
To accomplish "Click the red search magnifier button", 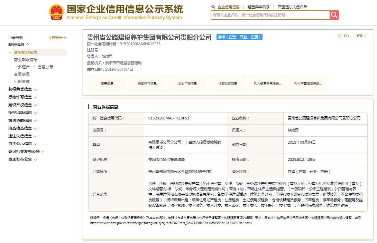I will tap(334, 15).
